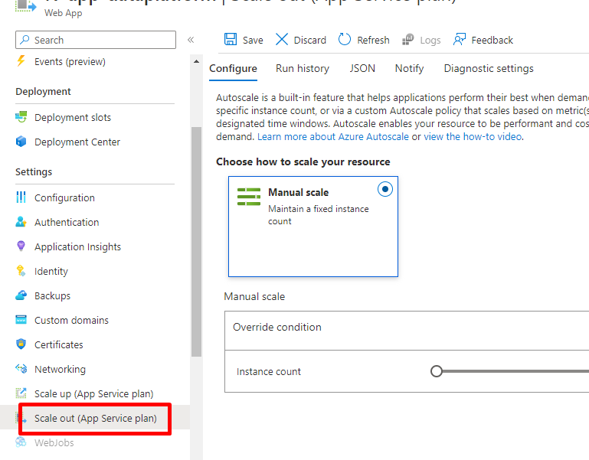
Task: Switch to the Configure tab
Action: pos(233,68)
